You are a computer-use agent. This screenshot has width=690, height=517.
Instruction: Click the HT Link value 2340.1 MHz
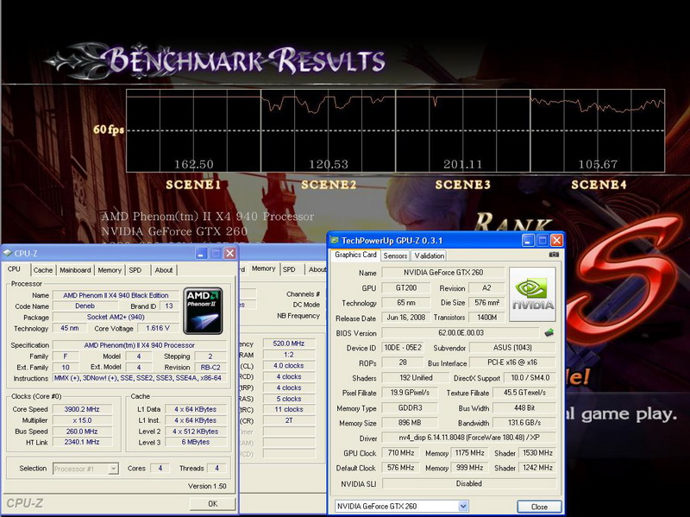82,442
